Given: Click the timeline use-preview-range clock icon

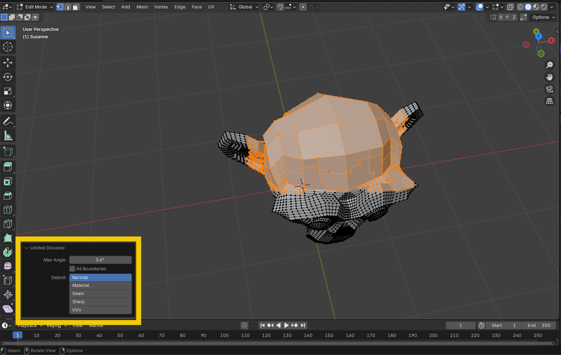Looking at the screenshot, I should [x=481, y=325].
